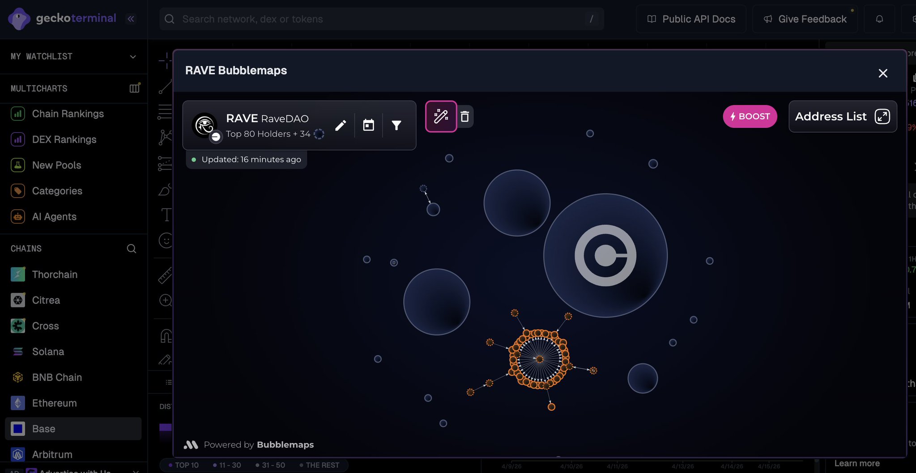
Task: Select the Cross network
Action: click(x=74, y=326)
